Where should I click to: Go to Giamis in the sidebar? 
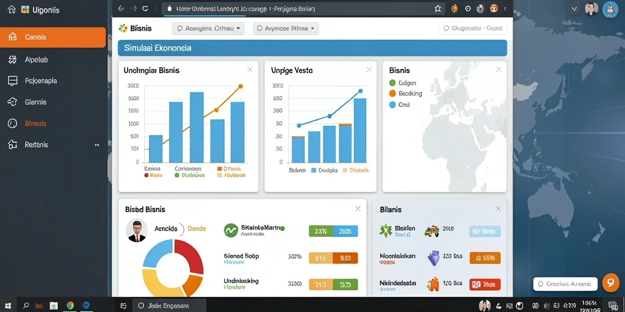point(35,102)
